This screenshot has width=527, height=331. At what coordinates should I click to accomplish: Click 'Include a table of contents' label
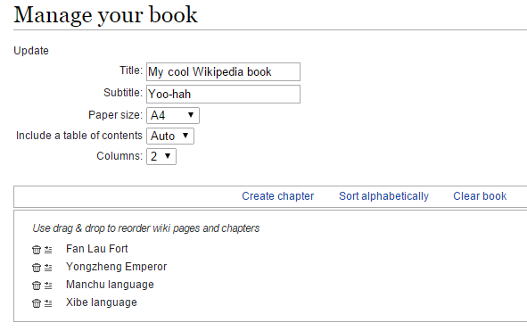tap(79, 136)
